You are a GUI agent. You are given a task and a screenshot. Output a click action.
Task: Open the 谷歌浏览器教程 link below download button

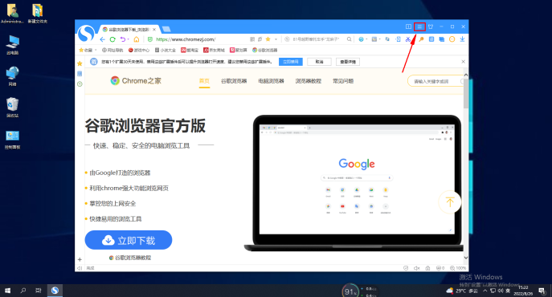pos(130,258)
